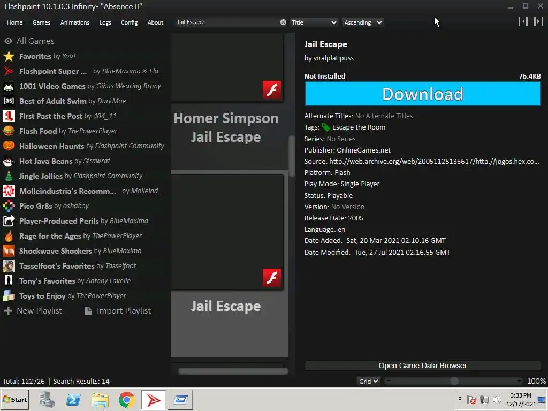
Task: Show hidden tray icons chevron
Action: pos(460,399)
